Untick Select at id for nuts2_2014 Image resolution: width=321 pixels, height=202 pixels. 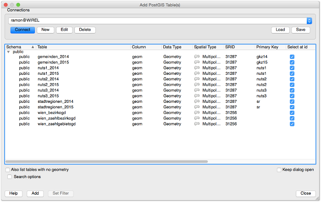292,79
